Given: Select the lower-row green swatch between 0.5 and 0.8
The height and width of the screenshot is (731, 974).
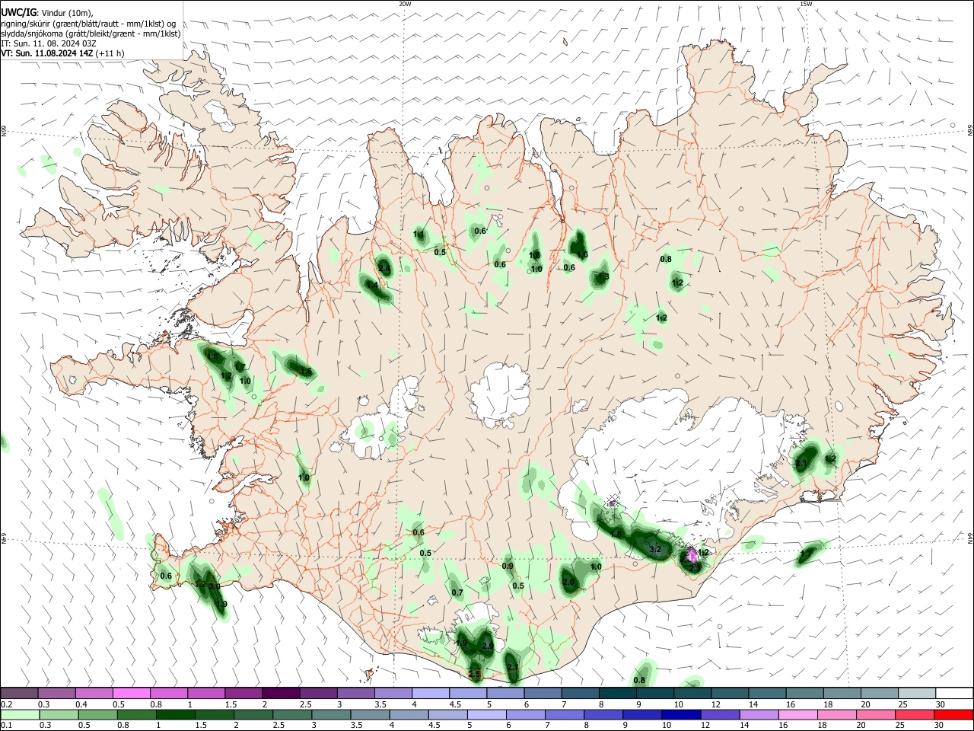Looking at the screenshot, I should 97,714.
